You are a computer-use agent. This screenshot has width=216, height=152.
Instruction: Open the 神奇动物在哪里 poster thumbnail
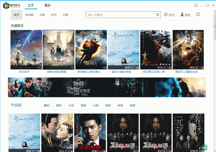pyautogui.click(x=59, y=50)
